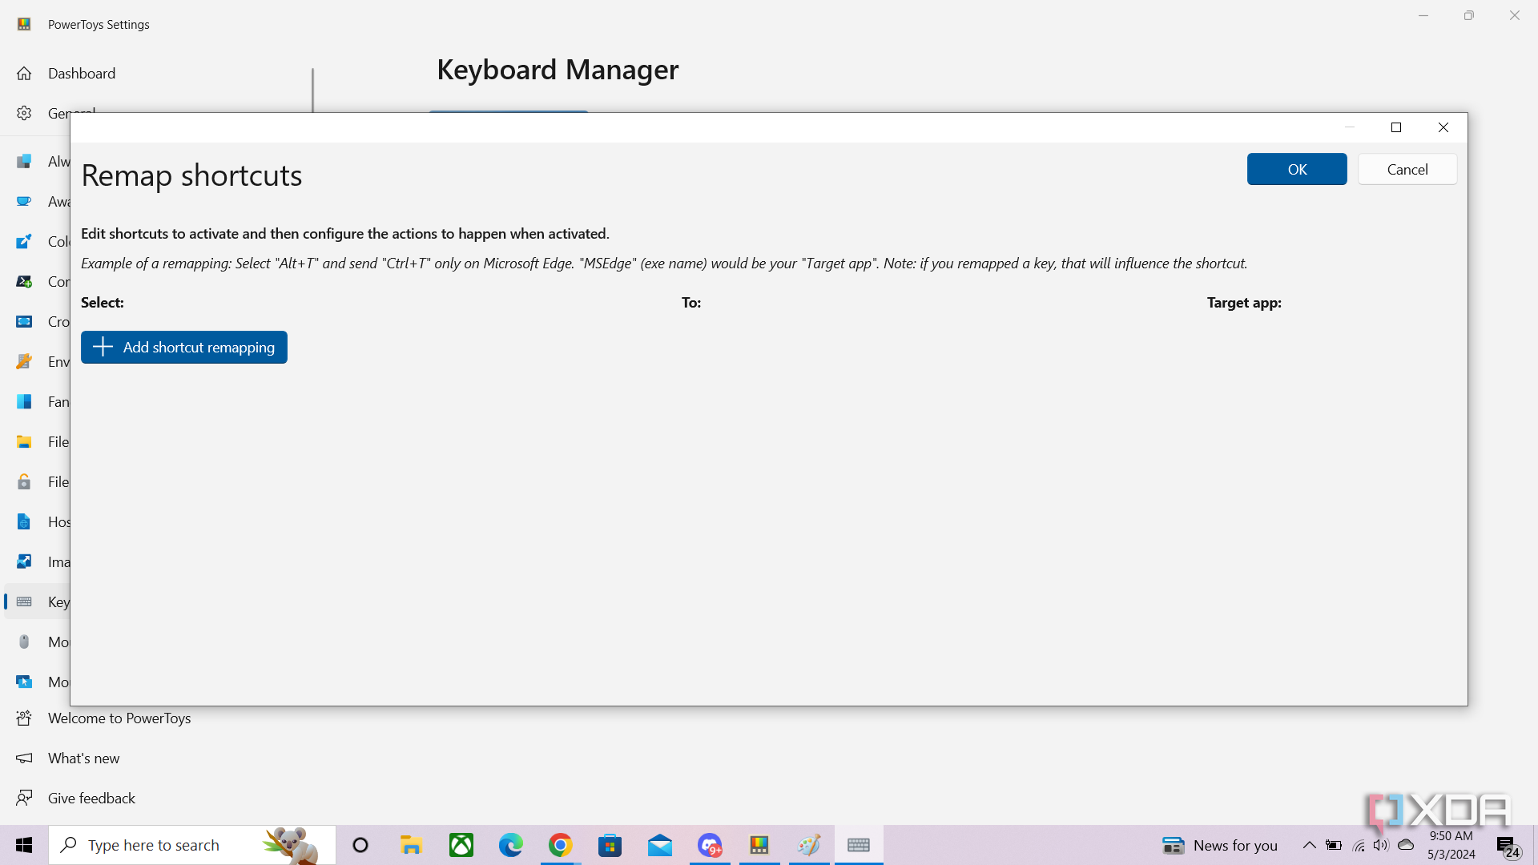Screen dimensions: 1538x865
Task: Click the OneDrive cloud tray icon
Action: 1406,845
